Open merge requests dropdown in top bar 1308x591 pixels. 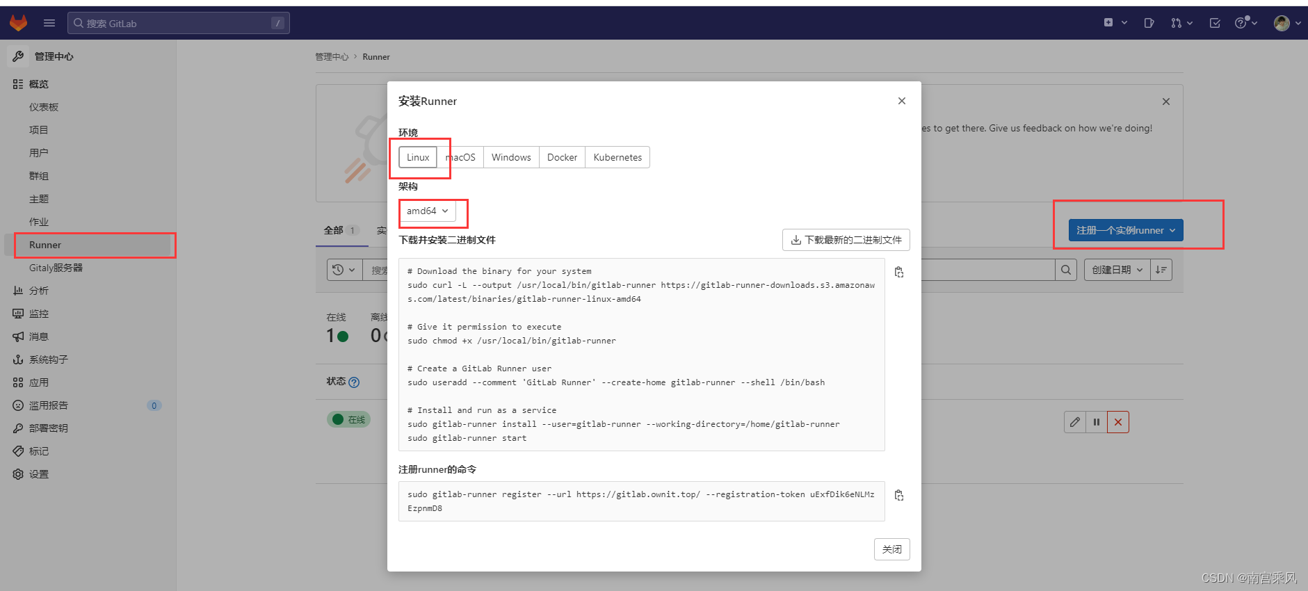1181,23
